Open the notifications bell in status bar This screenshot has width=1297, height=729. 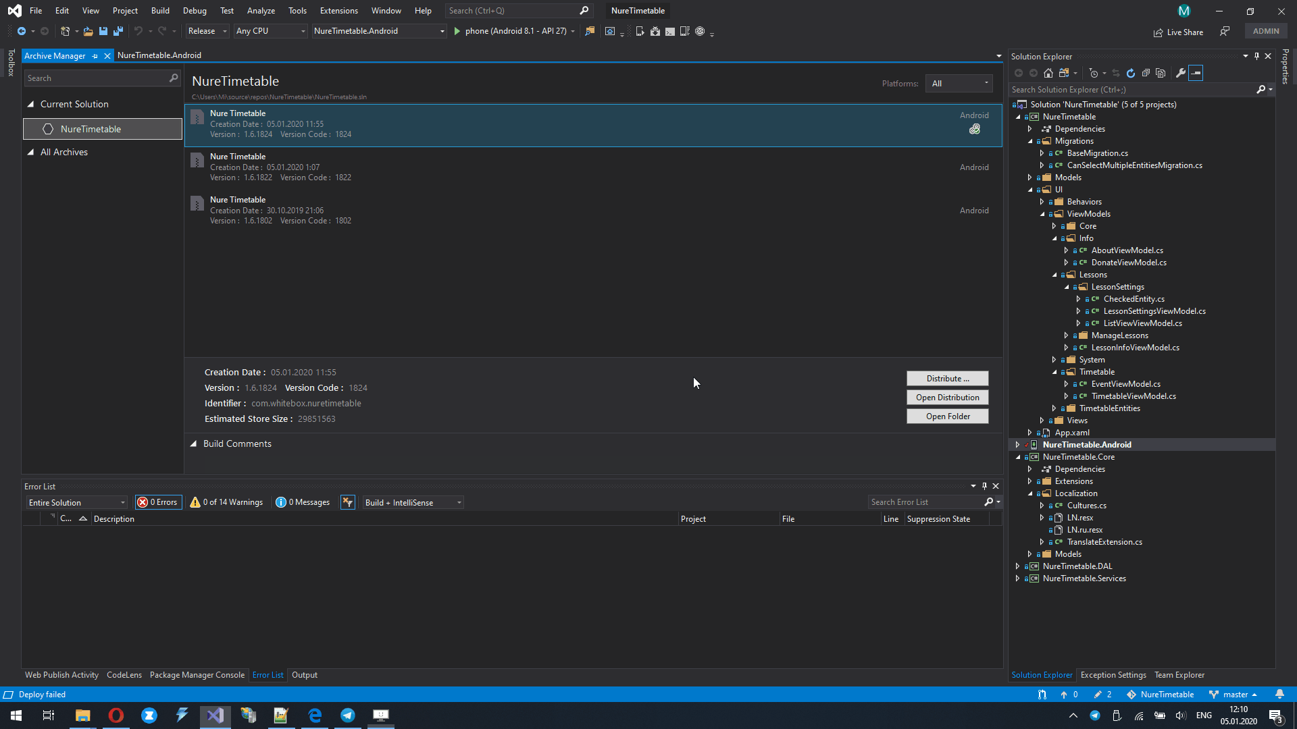click(1279, 695)
